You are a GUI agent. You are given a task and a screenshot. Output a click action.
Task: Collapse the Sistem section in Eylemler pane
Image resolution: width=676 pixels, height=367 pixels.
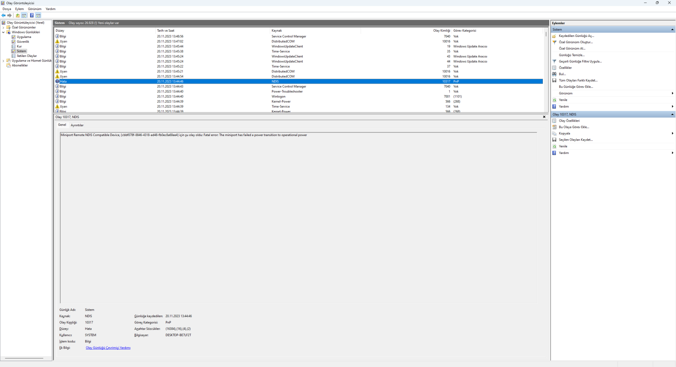672,30
